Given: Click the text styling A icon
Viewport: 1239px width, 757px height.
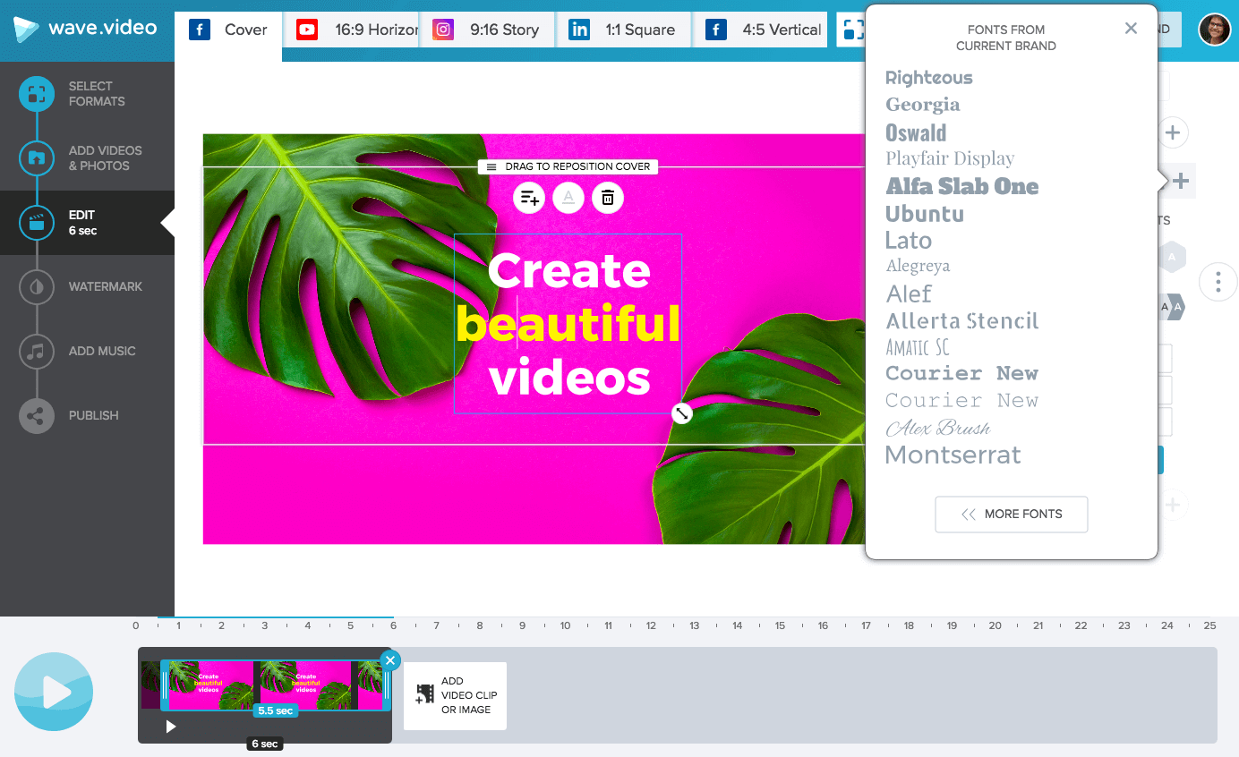Looking at the screenshot, I should pos(568,198).
